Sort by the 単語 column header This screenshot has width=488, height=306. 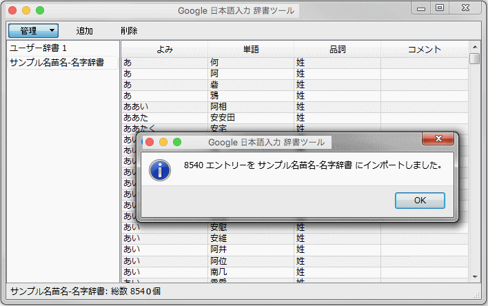[251, 49]
